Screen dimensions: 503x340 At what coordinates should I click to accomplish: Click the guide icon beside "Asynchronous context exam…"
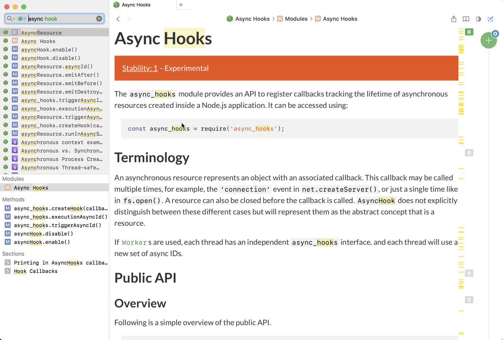[15, 142]
